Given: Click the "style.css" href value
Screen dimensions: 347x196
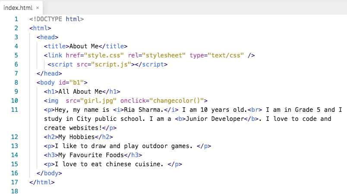Looking at the screenshot, I should [x=104, y=55].
